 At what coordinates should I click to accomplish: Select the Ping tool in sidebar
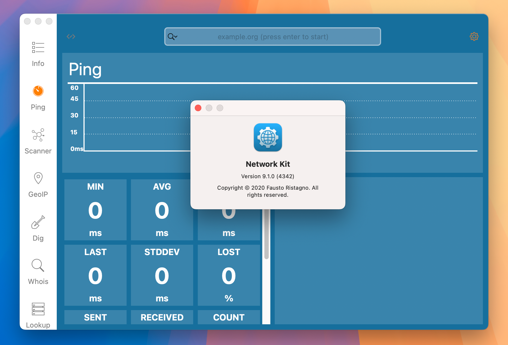point(38,98)
